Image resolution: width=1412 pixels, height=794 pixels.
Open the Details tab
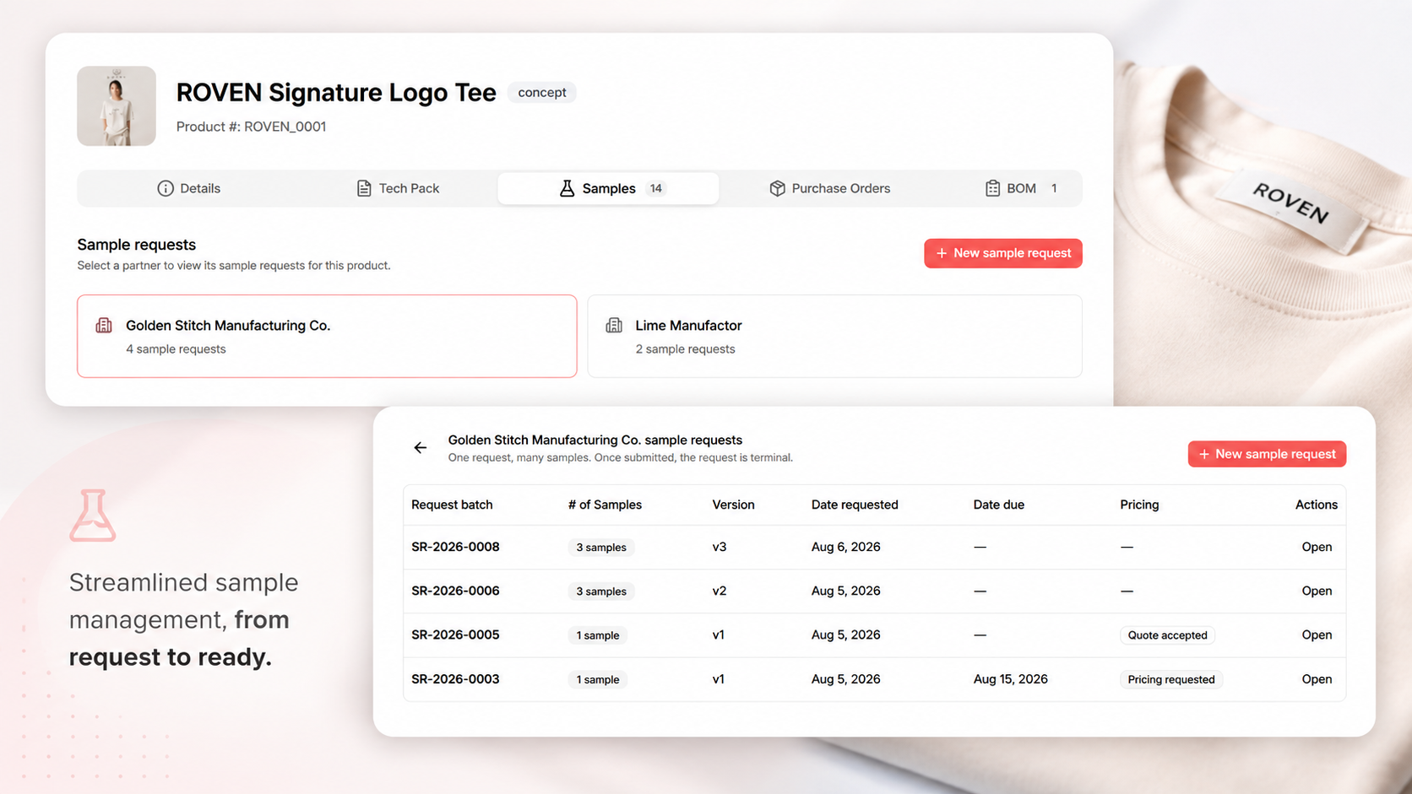point(188,188)
